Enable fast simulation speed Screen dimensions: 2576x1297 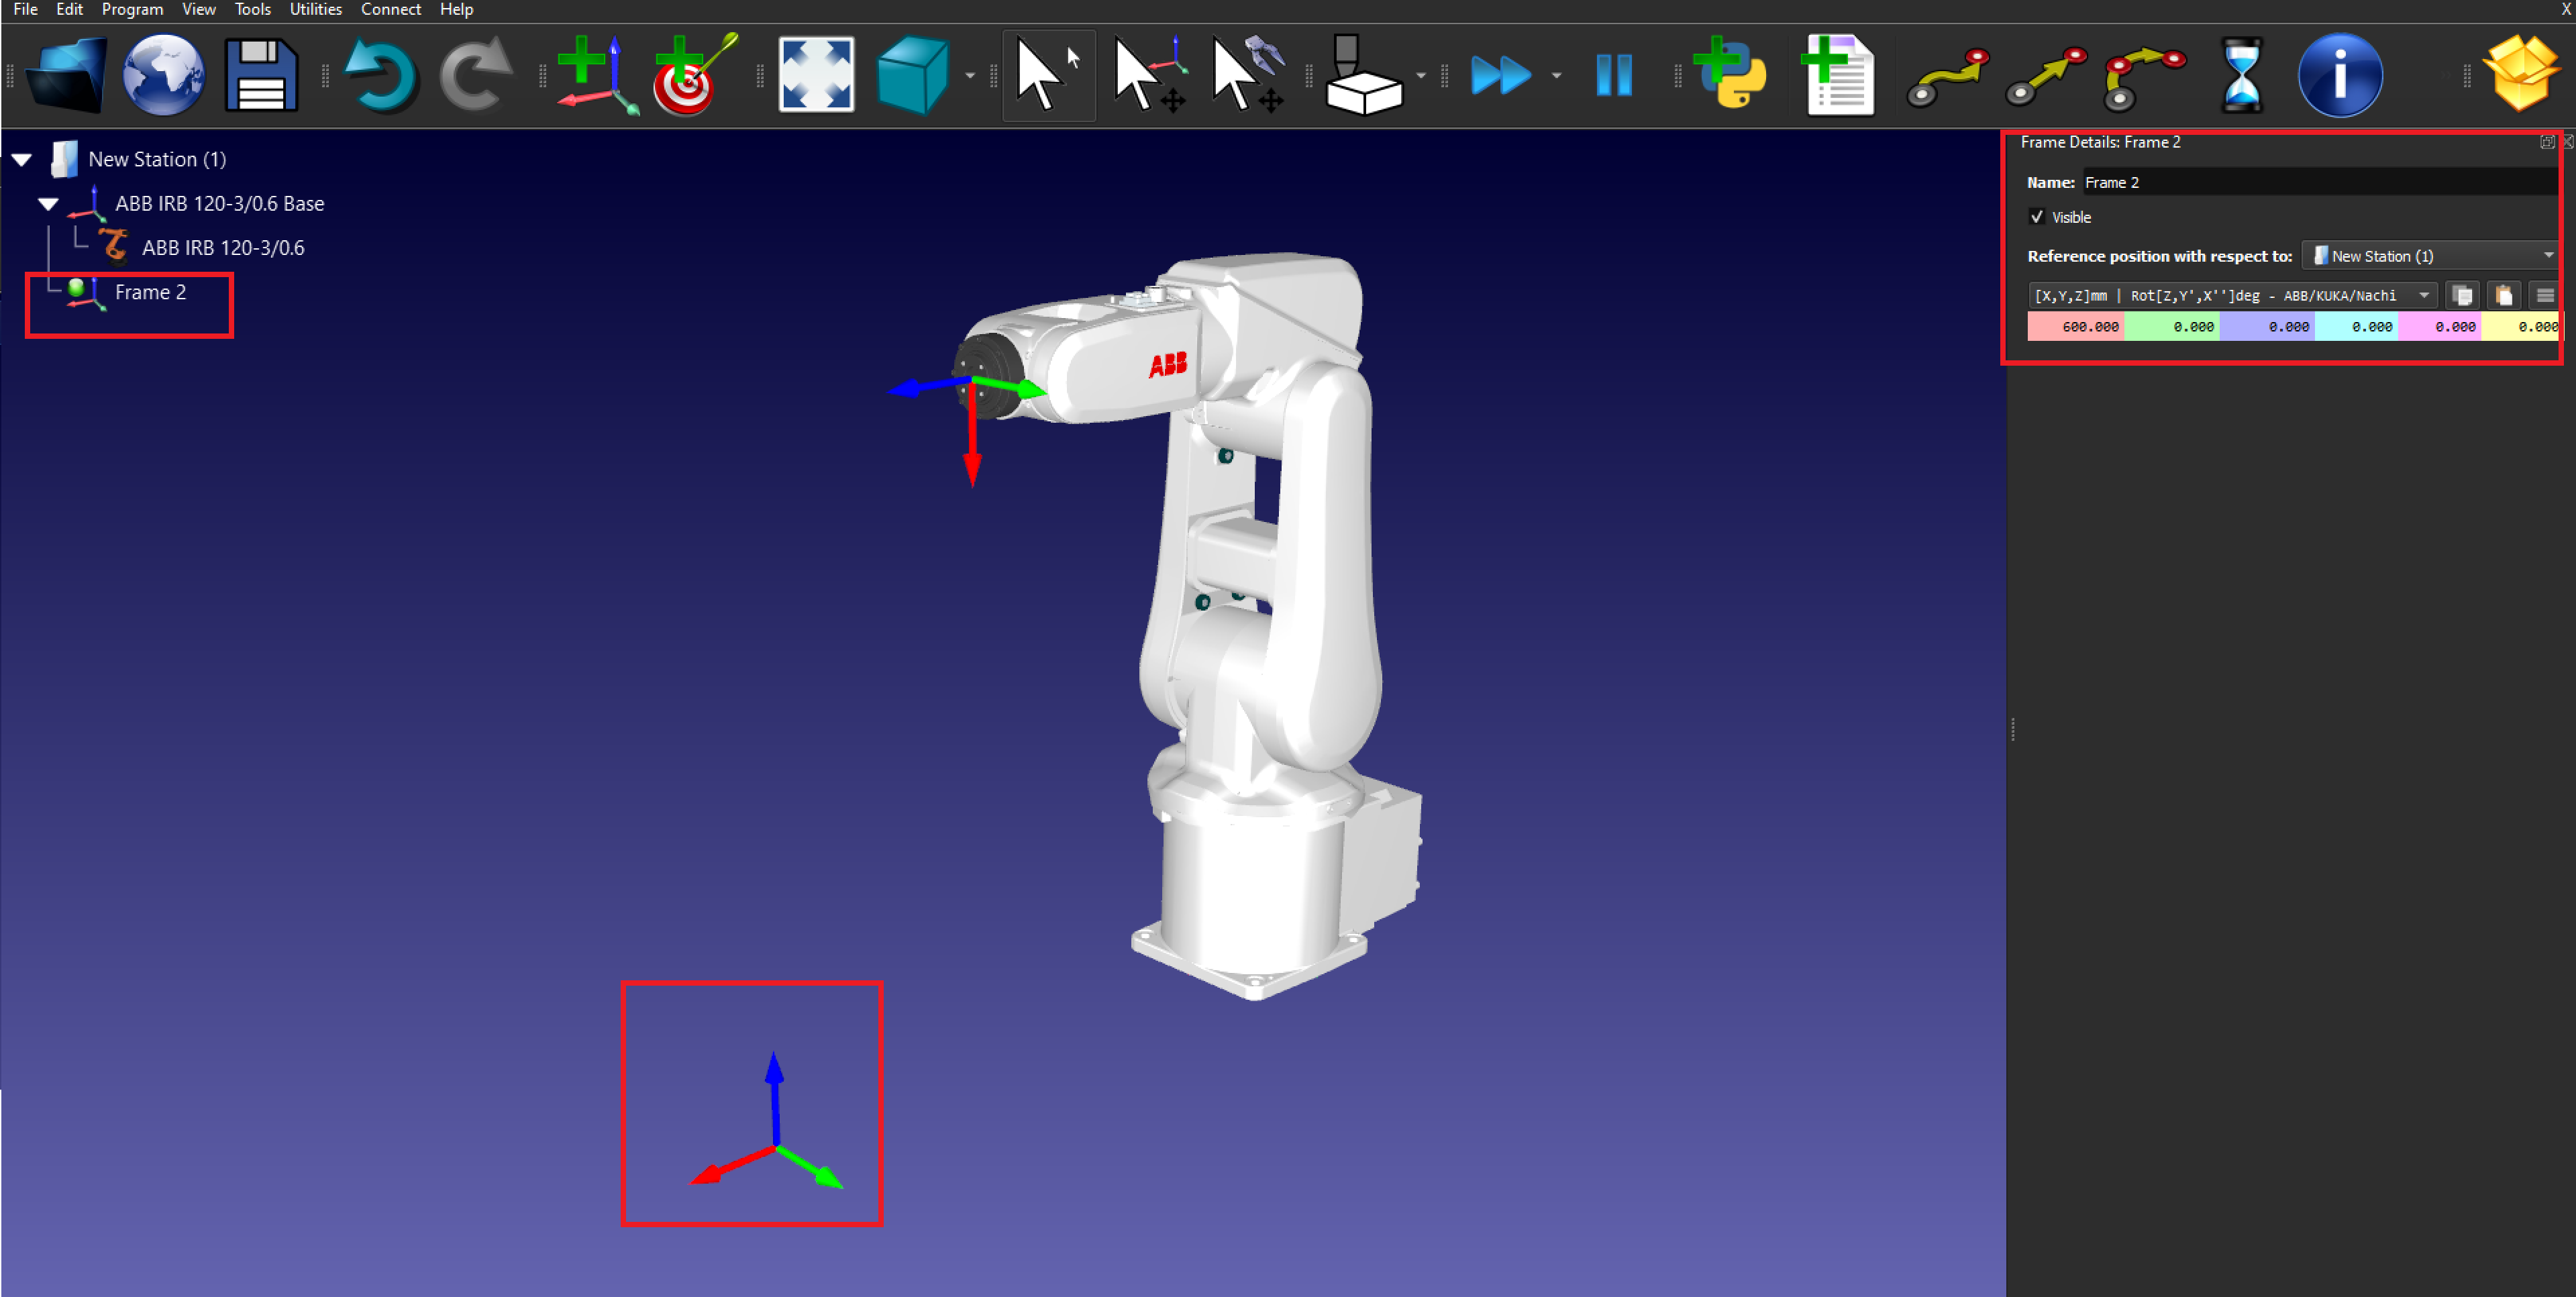(1502, 75)
